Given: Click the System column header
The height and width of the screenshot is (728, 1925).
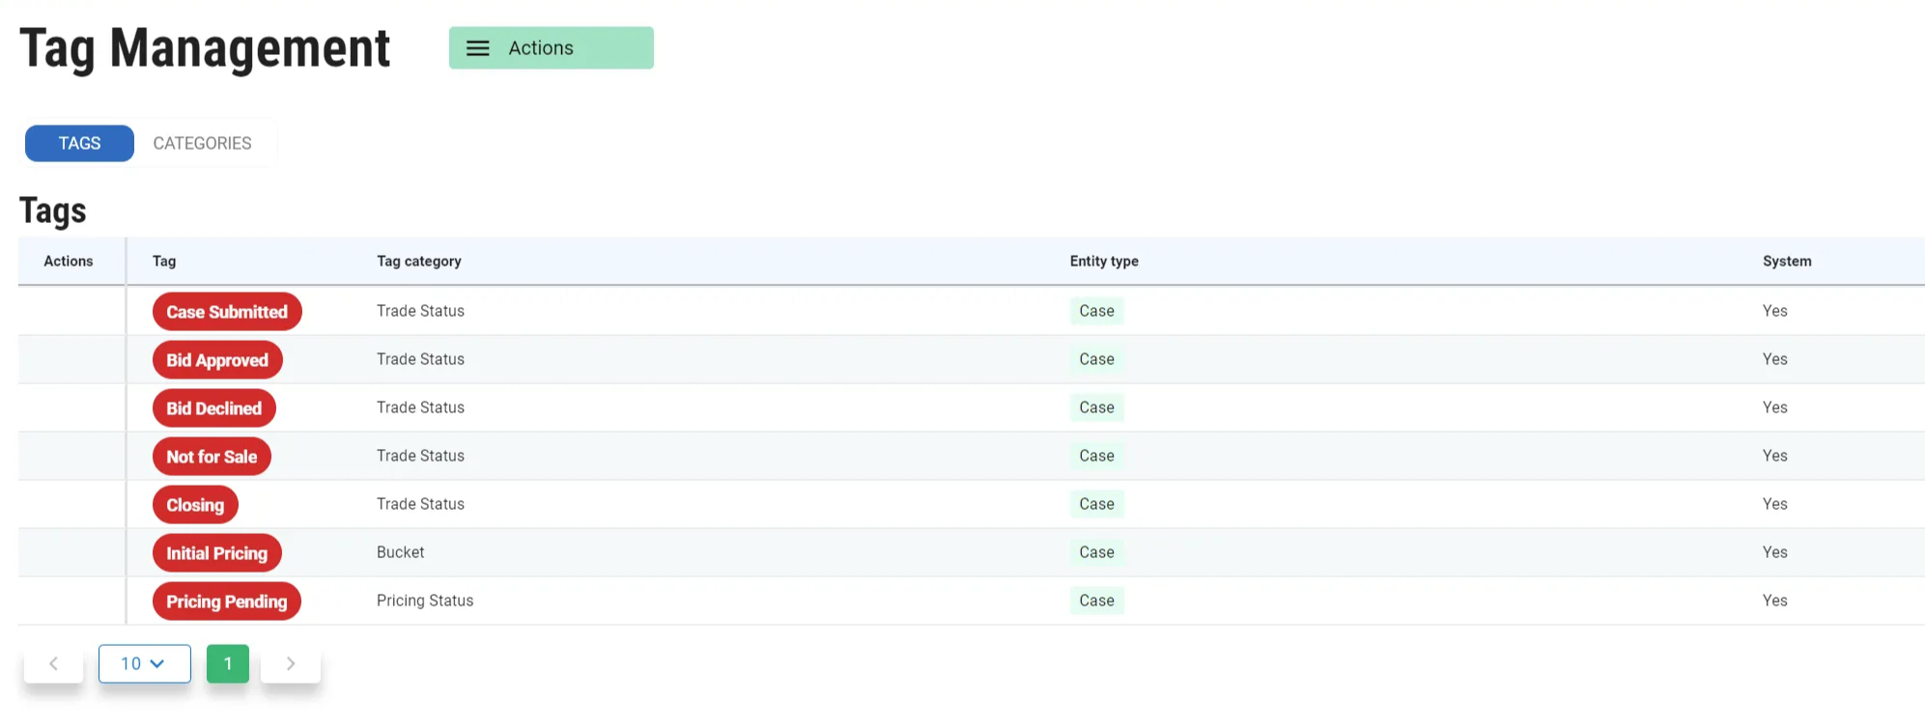Looking at the screenshot, I should (x=1786, y=261).
